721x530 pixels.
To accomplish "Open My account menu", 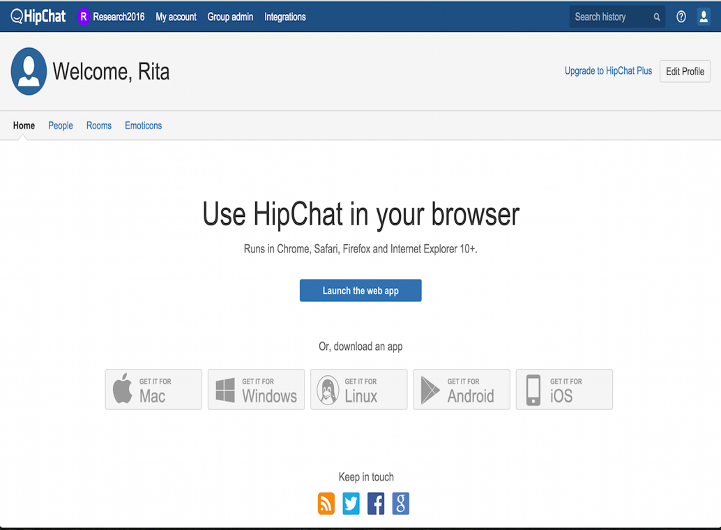I will coord(176,17).
